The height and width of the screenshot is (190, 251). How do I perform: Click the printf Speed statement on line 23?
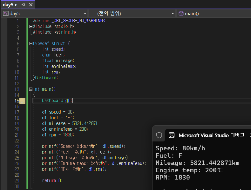click(83, 146)
